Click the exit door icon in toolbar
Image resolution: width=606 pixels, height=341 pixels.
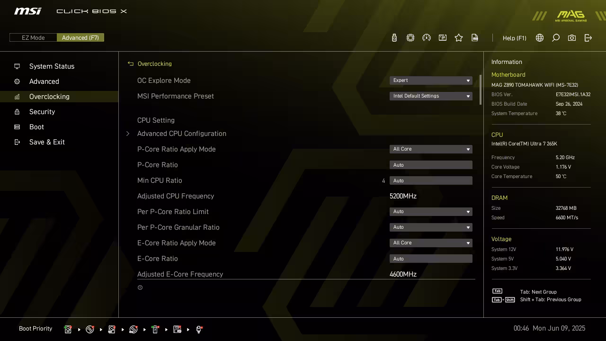point(588,38)
